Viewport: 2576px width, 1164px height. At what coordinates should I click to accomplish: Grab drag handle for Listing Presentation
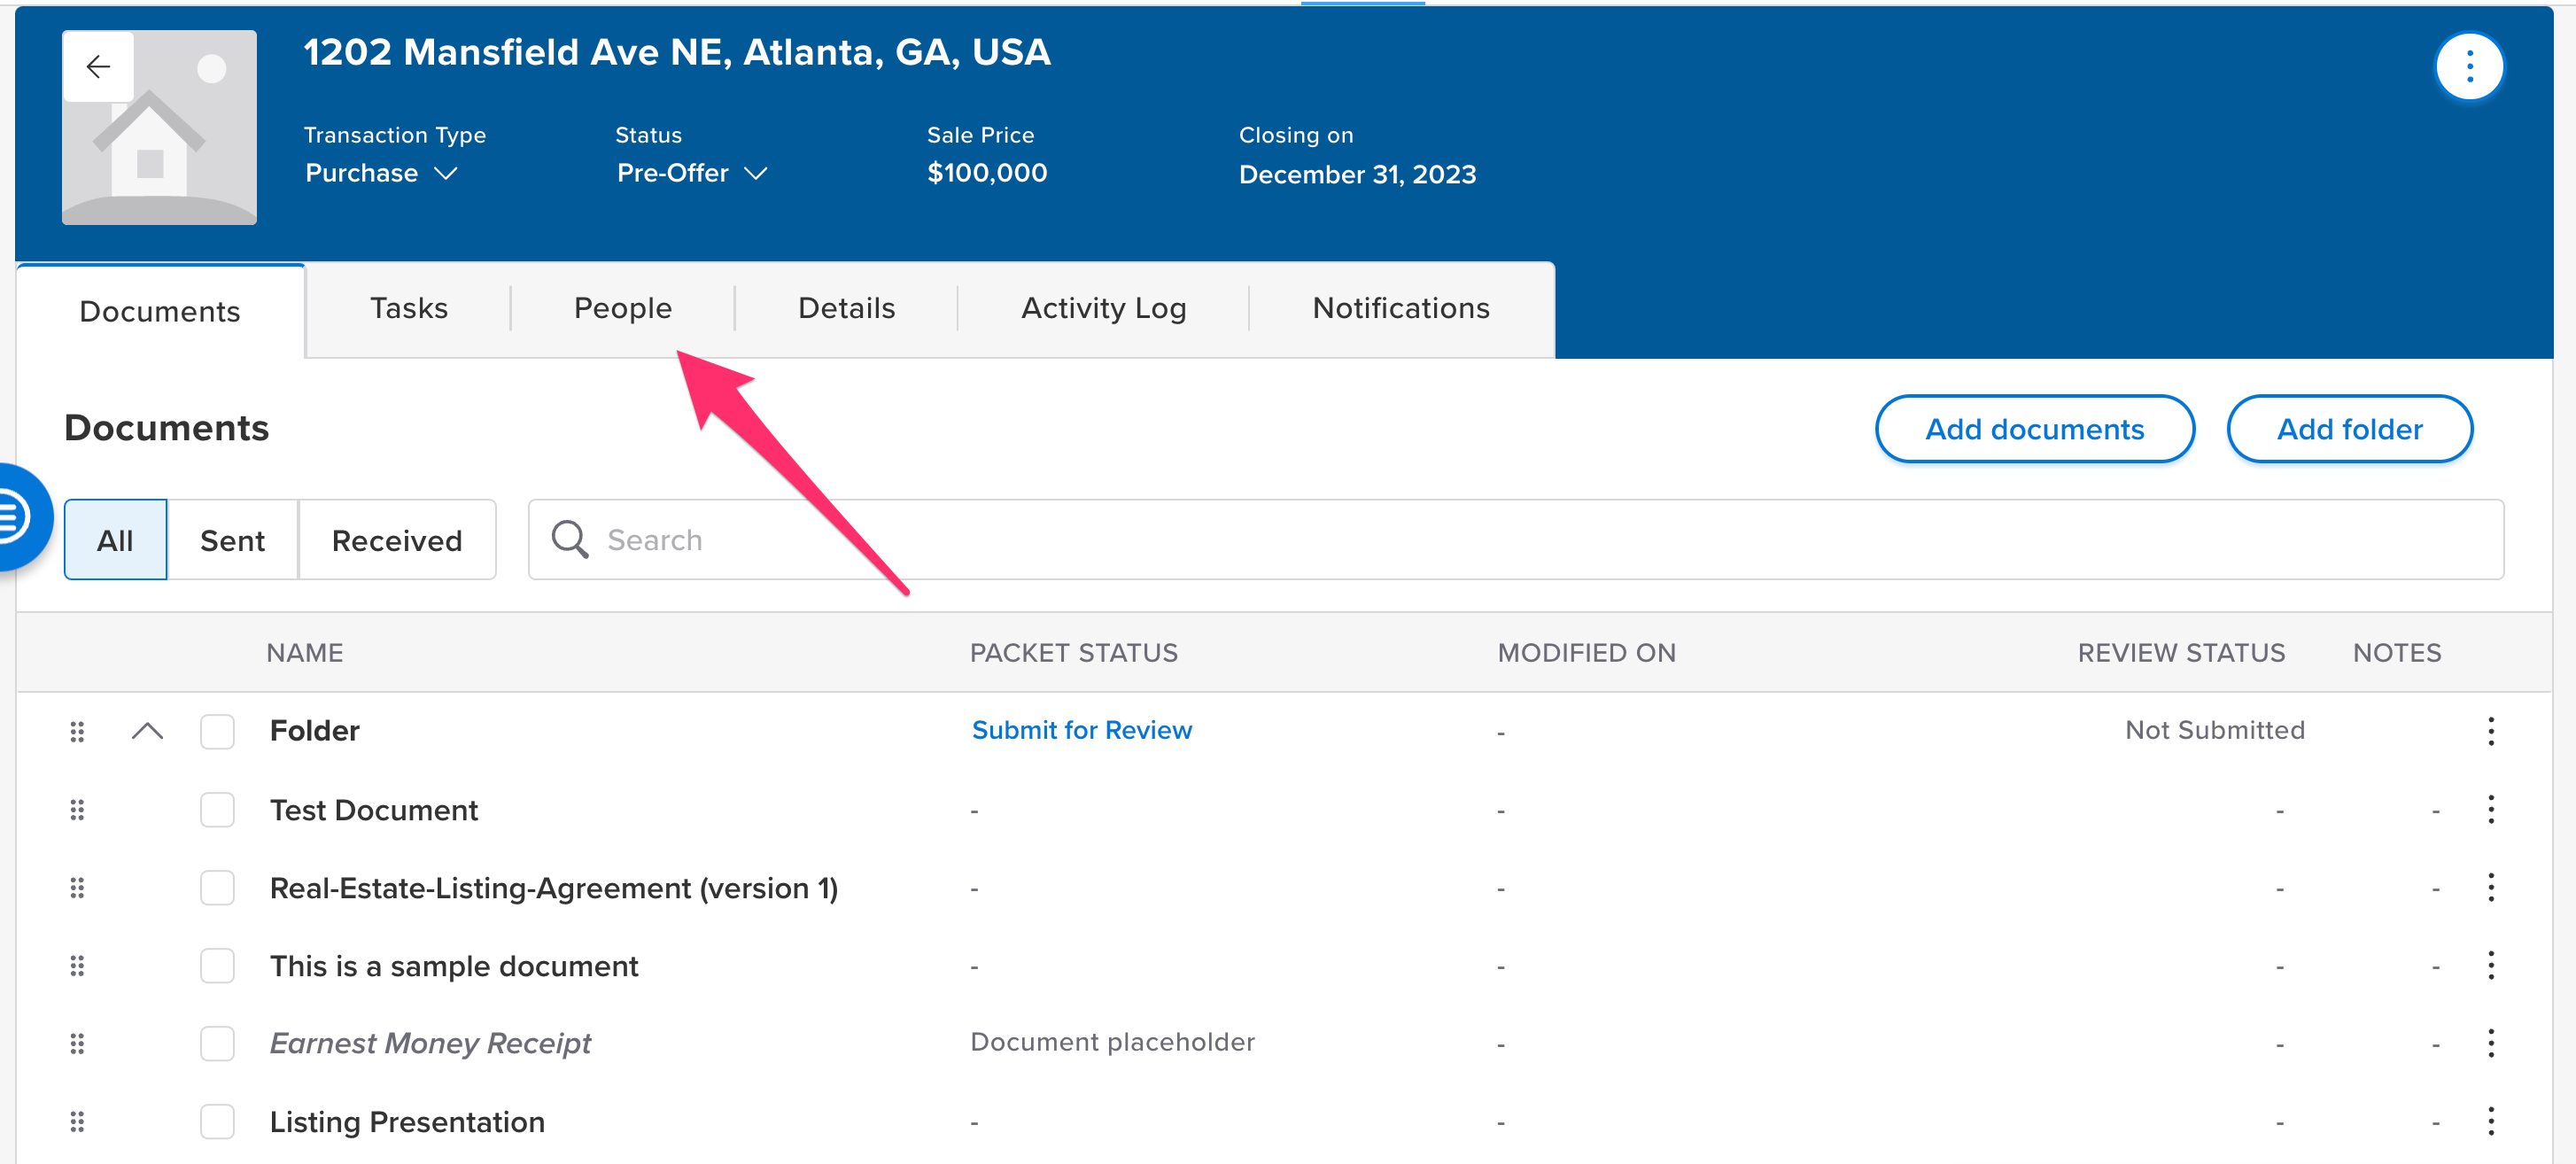(x=77, y=1121)
